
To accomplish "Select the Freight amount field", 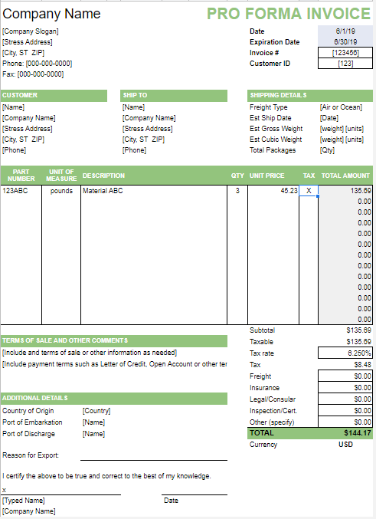I will click(x=345, y=376).
